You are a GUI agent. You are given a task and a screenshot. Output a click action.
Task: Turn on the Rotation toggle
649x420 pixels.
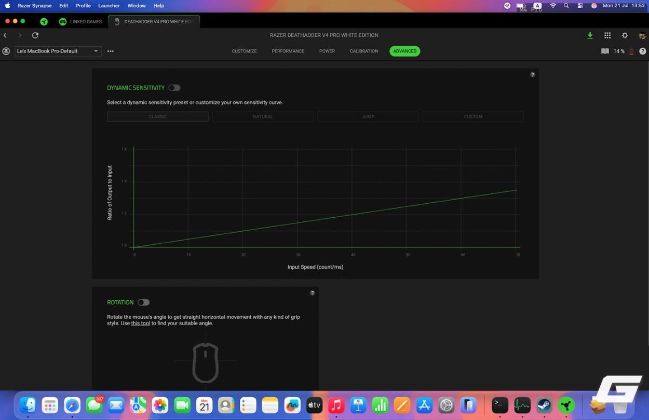(143, 302)
